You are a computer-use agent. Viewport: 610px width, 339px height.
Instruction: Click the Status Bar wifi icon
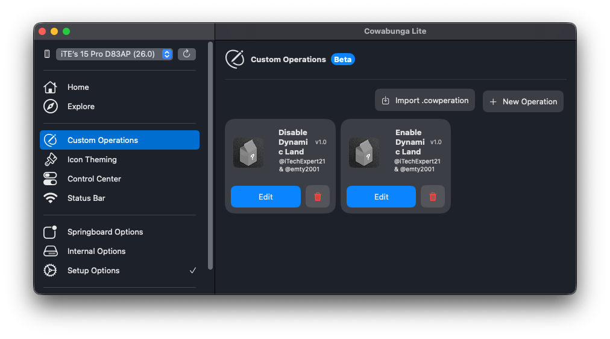point(50,198)
